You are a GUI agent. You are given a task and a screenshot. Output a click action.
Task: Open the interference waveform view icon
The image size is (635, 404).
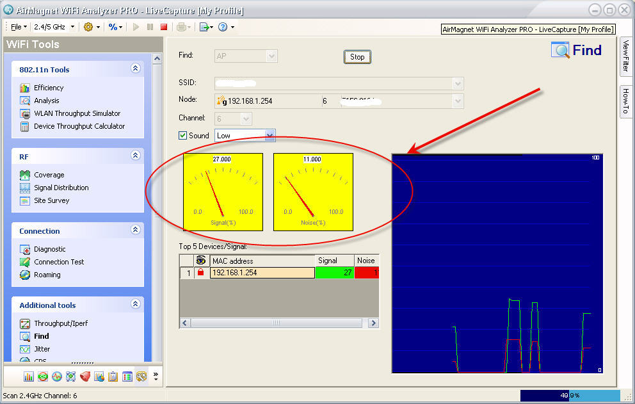tap(57, 377)
